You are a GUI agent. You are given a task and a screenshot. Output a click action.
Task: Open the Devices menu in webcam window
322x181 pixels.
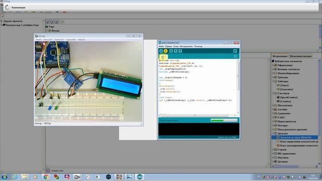coord(48,40)
